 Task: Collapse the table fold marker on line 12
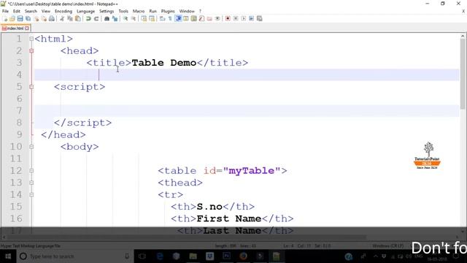pyautogui.click(x=31, y=170)
